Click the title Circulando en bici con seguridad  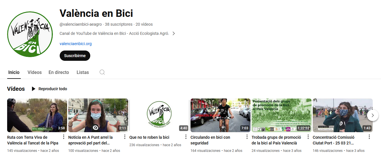[210, 140]
